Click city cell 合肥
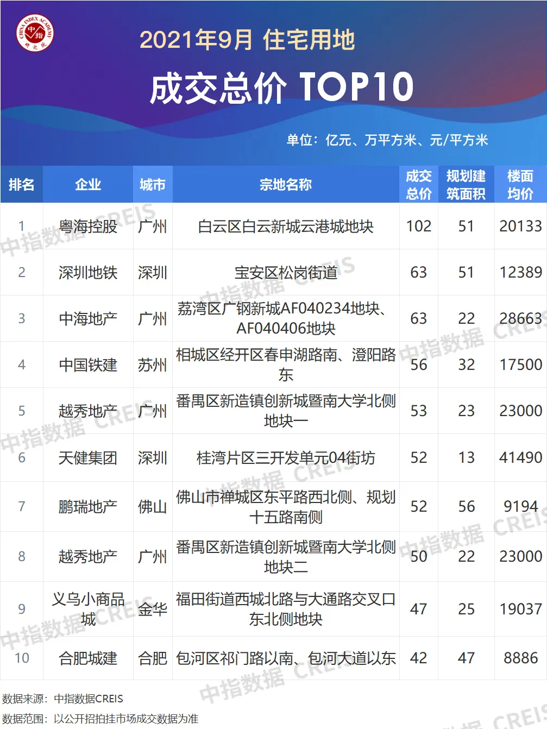 click(153, 658)
